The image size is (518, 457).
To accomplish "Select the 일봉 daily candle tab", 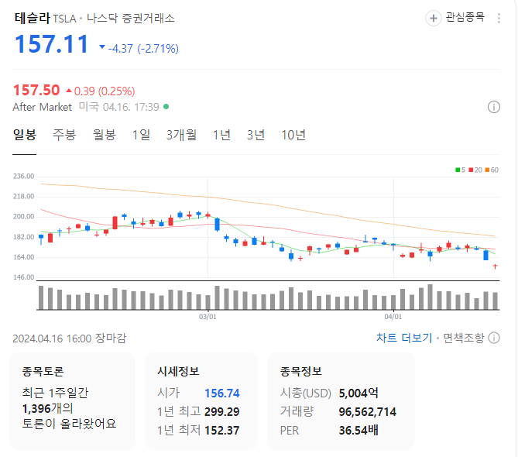I will pyautogui.click(x=25, y=135).
